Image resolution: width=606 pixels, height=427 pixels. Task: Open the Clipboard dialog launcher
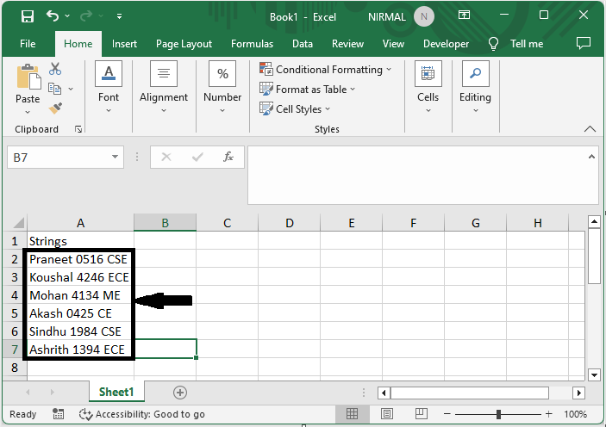pos(78,129)
